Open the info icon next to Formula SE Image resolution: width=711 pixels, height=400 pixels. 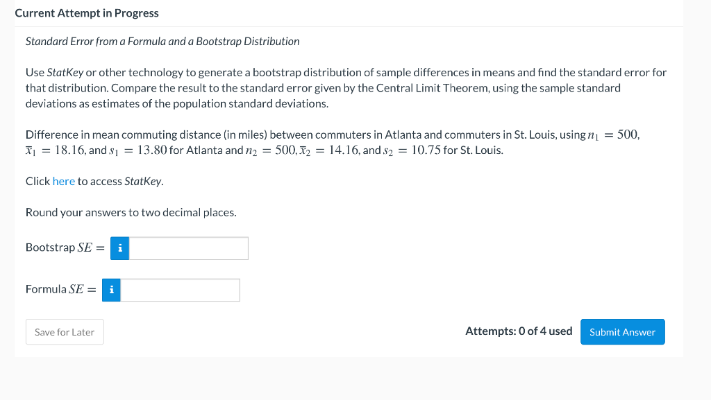(x=112, y=290)
